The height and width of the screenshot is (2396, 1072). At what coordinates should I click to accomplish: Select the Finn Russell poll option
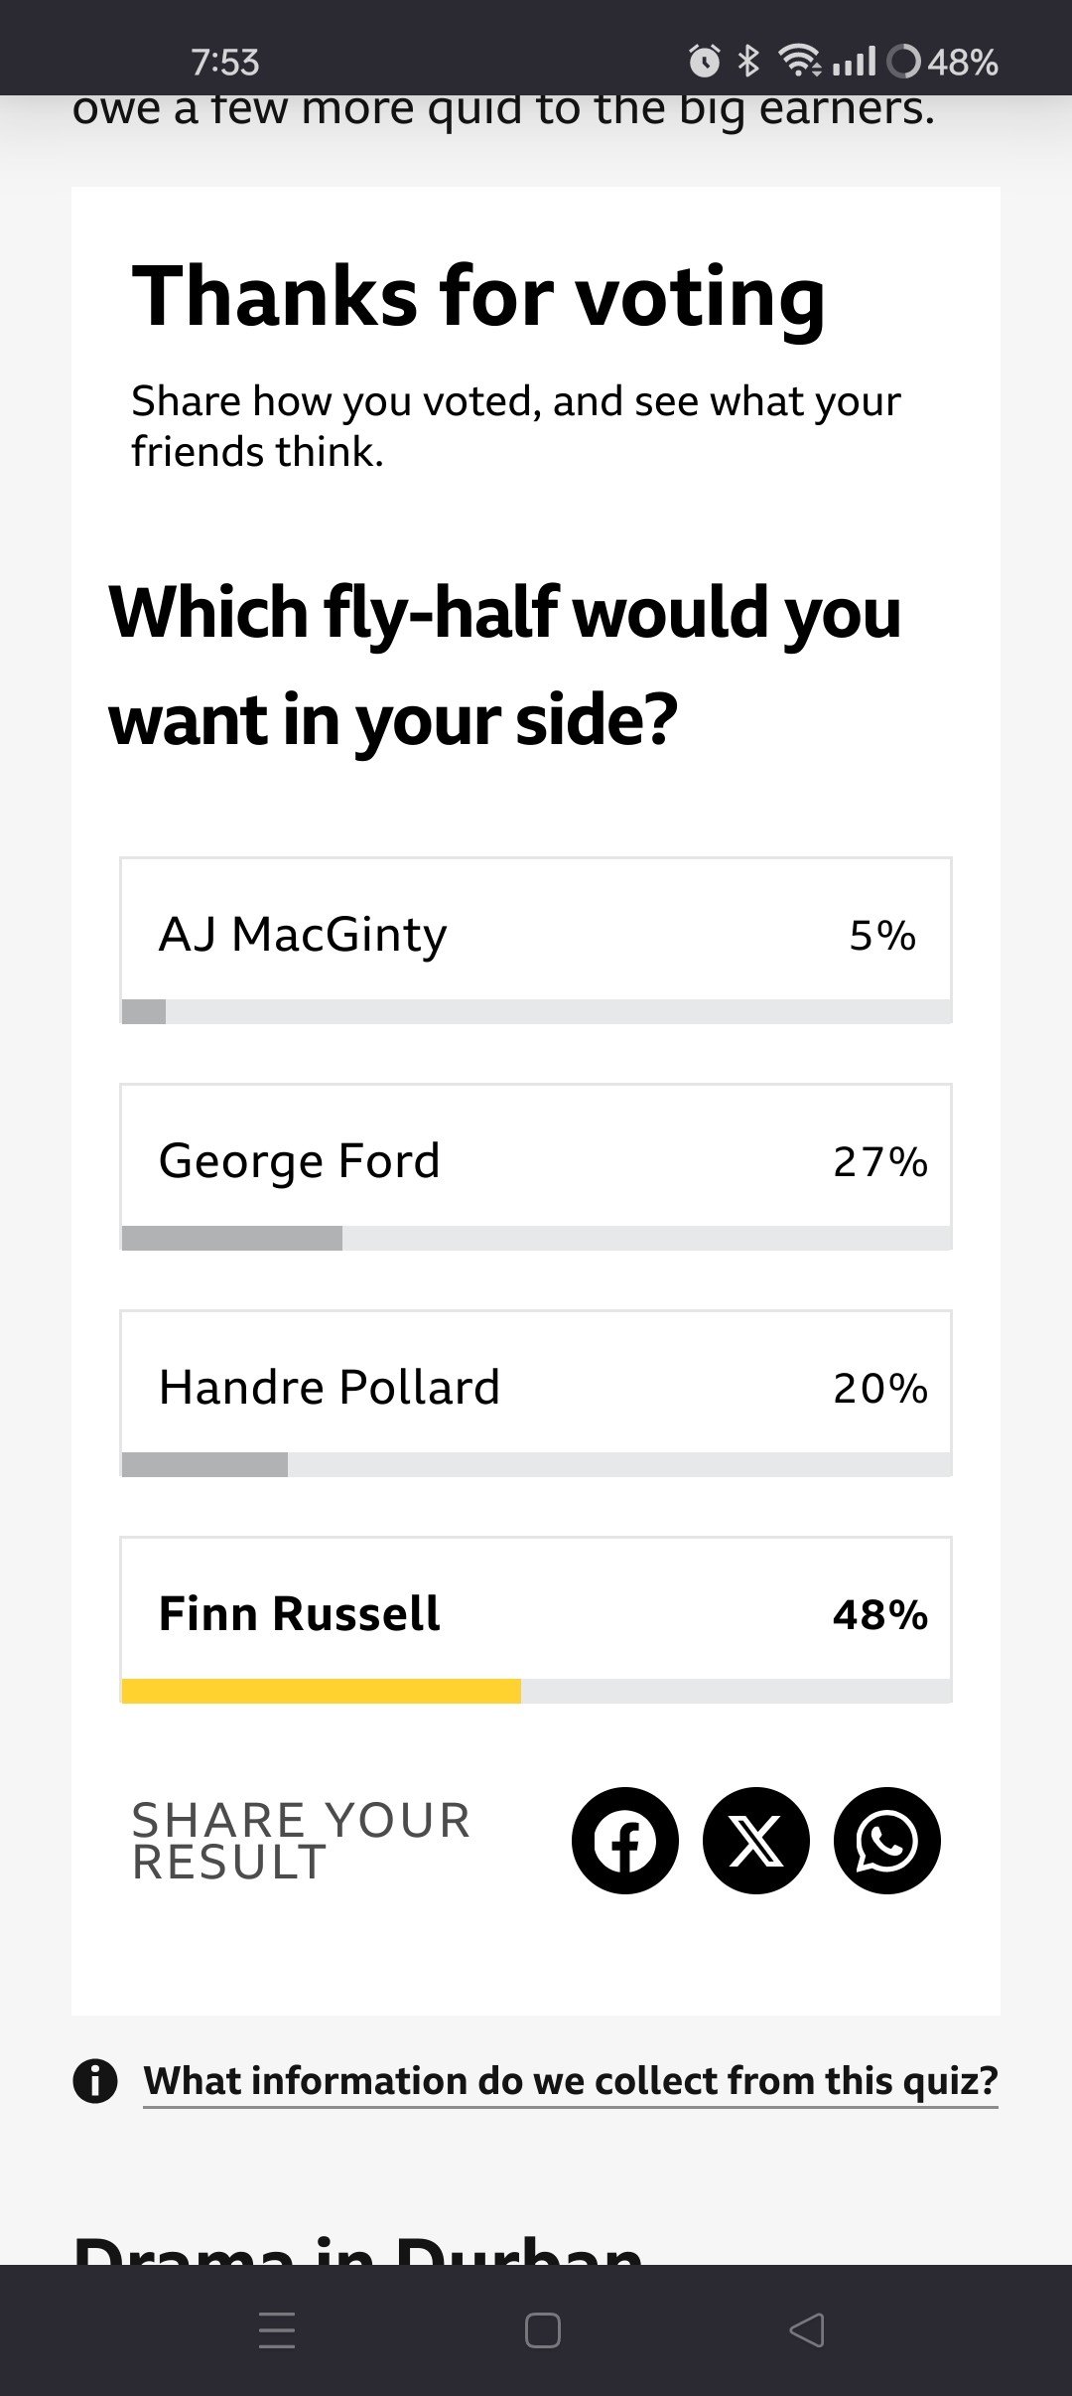pyautogui.click(x=536, y=1619)
